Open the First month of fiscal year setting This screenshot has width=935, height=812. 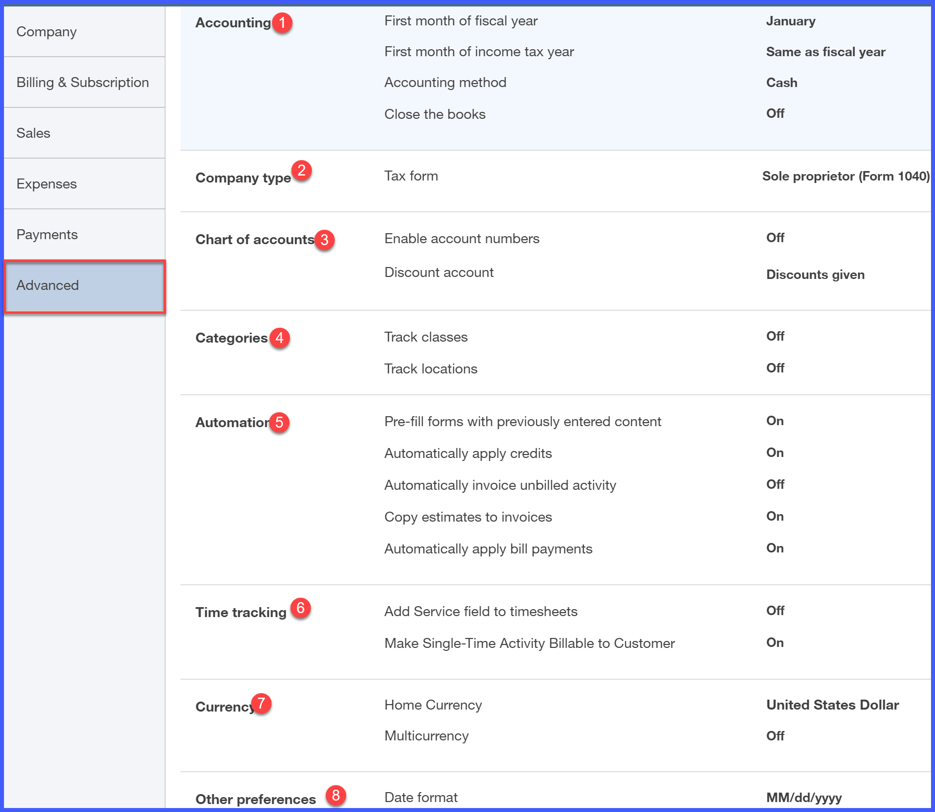(461, 21)
